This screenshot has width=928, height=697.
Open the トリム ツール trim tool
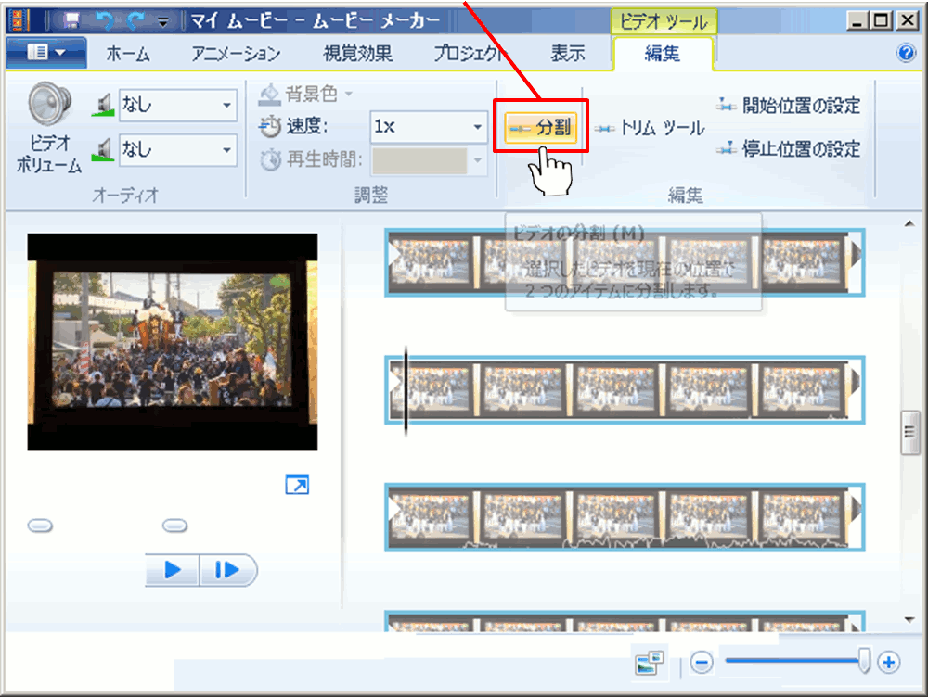(x=651, y=129)
